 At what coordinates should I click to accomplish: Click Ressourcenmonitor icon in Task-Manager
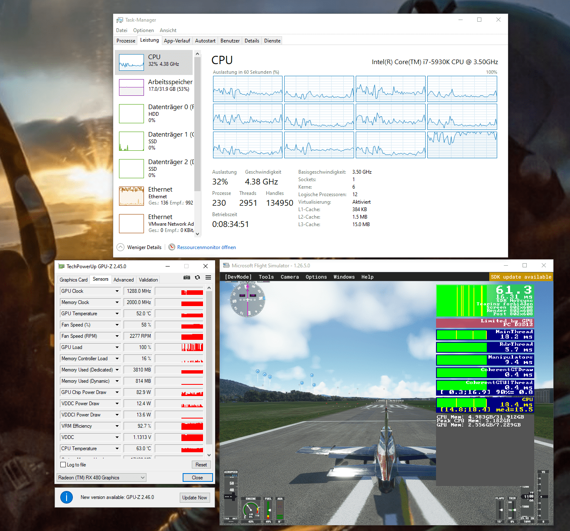(x=172, y=247)
